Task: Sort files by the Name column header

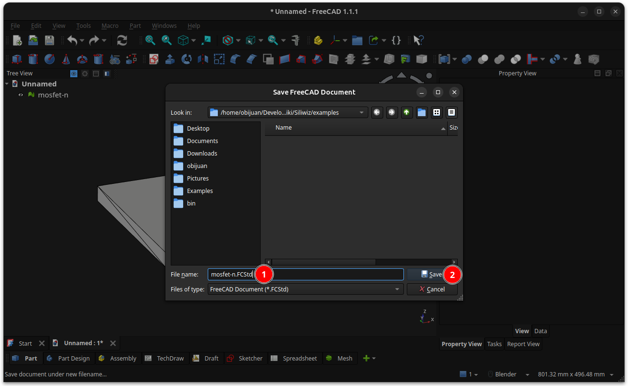Action: pyautogui.click(x=356, y=128)
